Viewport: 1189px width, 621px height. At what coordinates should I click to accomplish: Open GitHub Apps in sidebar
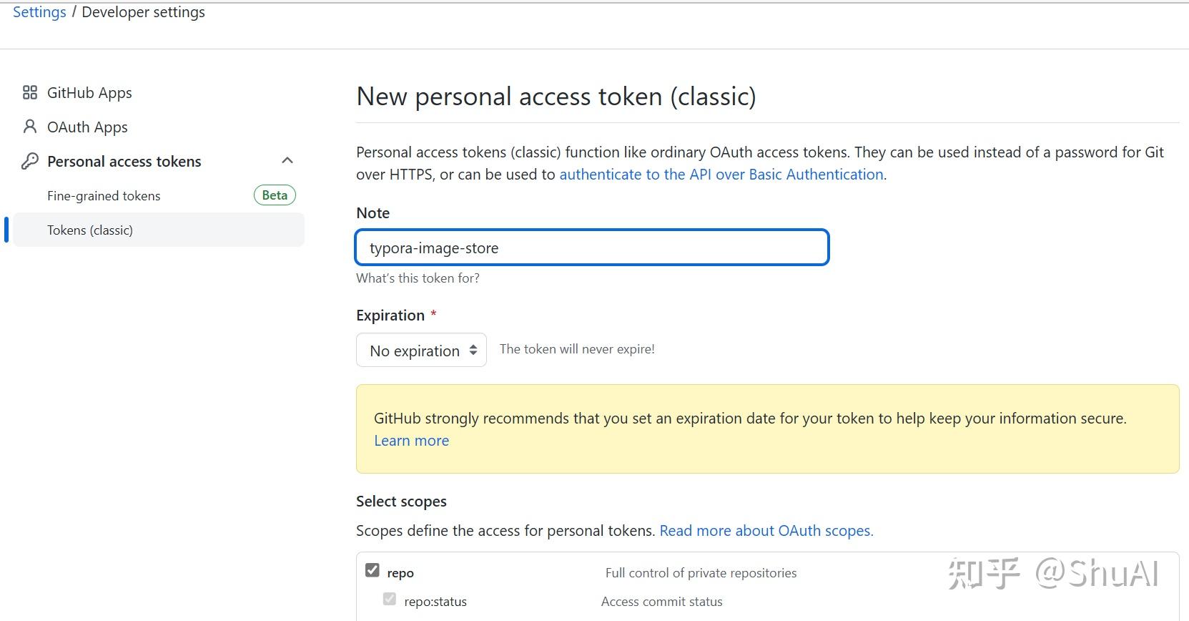pyautogui.click(x=89, y=93)
